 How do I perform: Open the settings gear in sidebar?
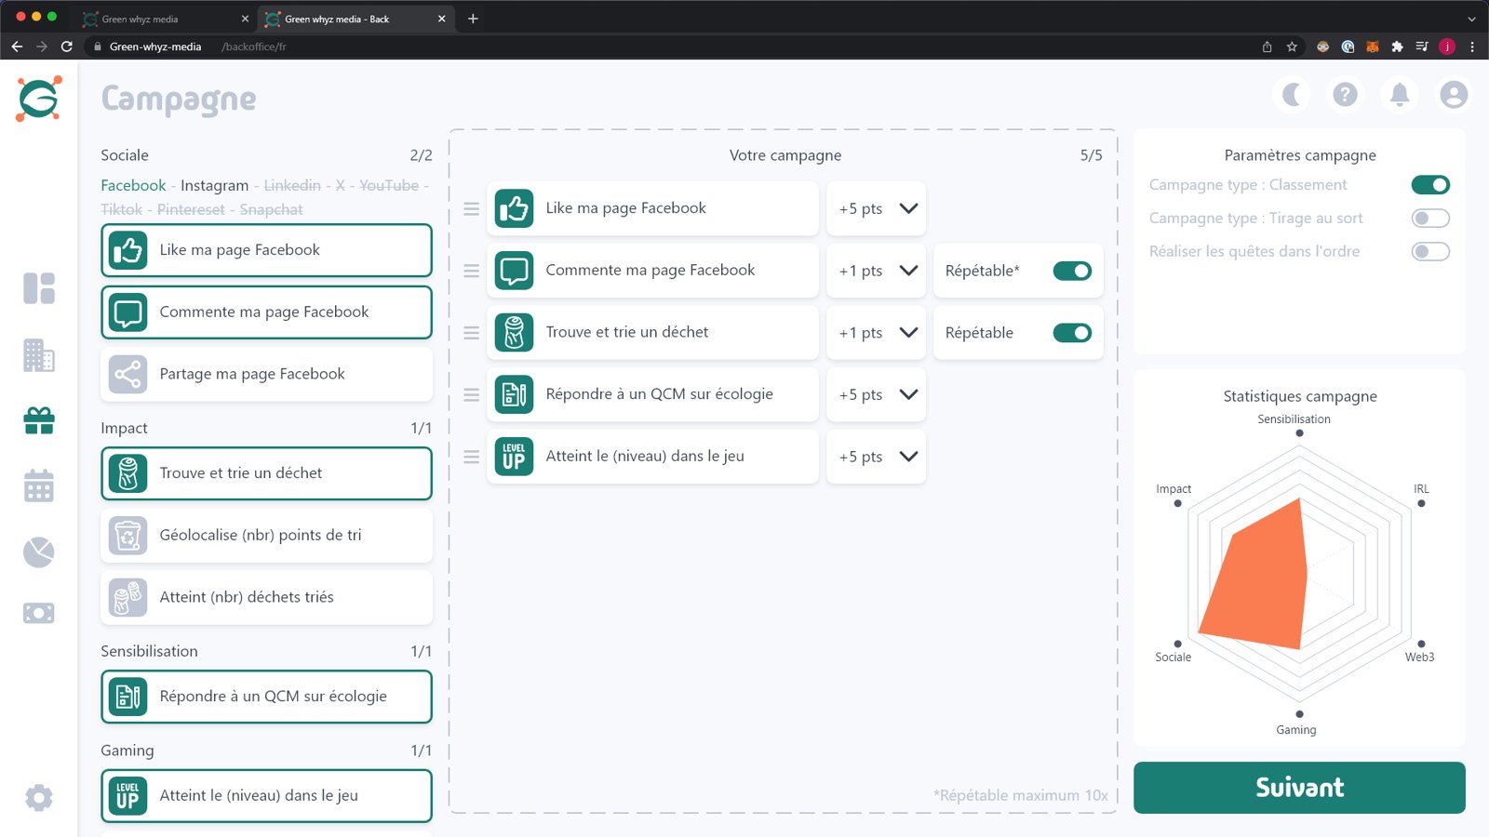point(39,797)
